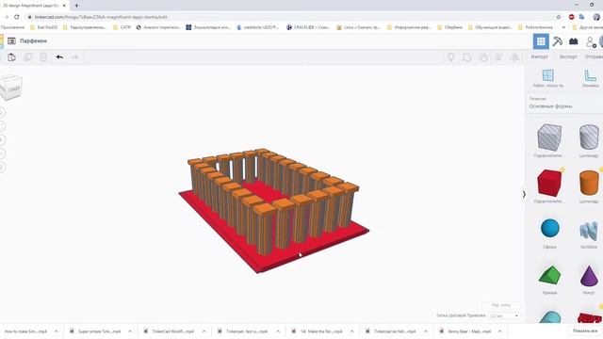Pick the red text shape
Screen dimensions: 603x339
590,318
